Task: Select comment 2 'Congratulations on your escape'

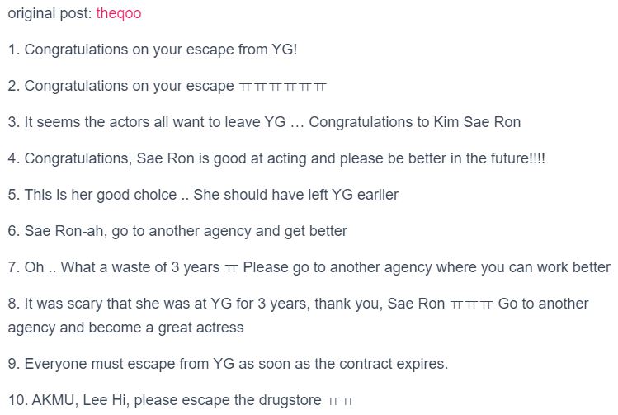Action: click(x=167, y=86)
